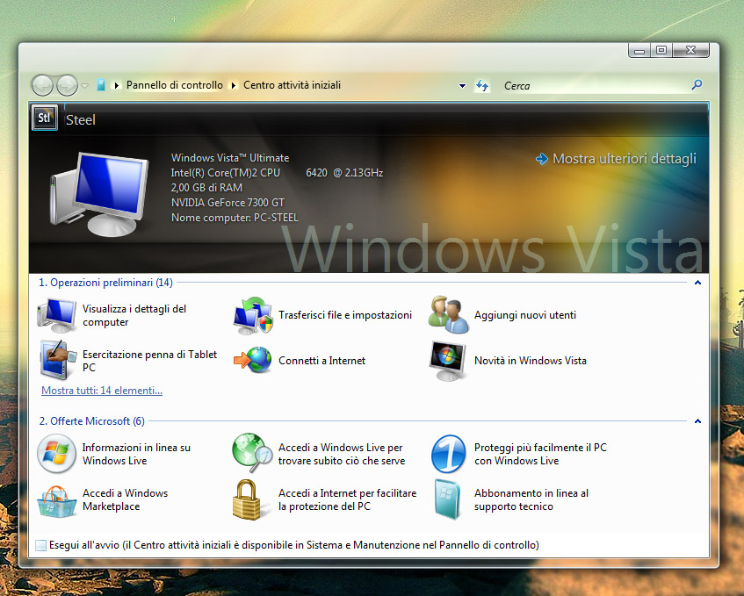Click the 1. Operazioni preliminari (14) heading

(x=105, y=283)
